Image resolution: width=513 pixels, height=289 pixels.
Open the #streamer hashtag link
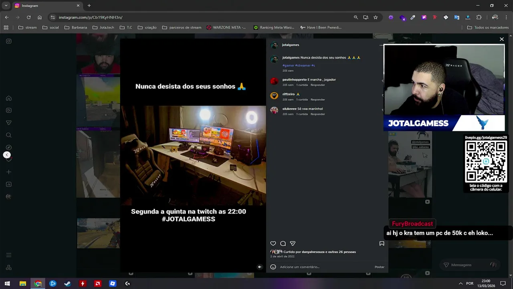tap(303, 65)
